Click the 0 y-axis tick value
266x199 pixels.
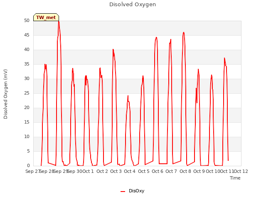tap(28, 165)
